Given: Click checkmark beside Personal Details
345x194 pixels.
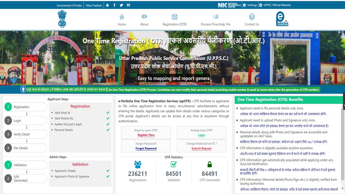Looking at the screenshot, I should point(108,130).
